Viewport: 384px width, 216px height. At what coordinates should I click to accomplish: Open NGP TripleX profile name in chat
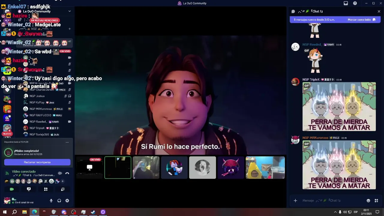click(311, 80)
